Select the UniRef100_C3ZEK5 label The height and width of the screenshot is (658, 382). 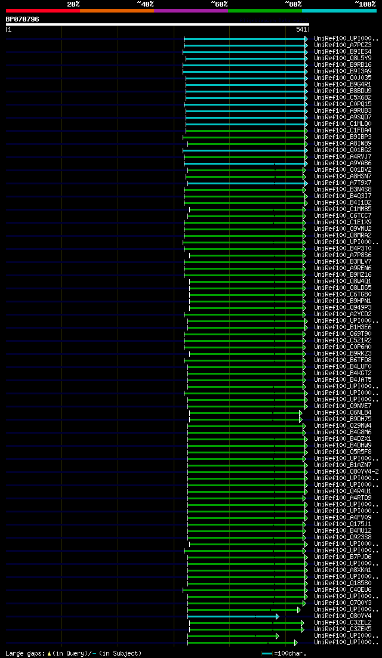(343, 629)
